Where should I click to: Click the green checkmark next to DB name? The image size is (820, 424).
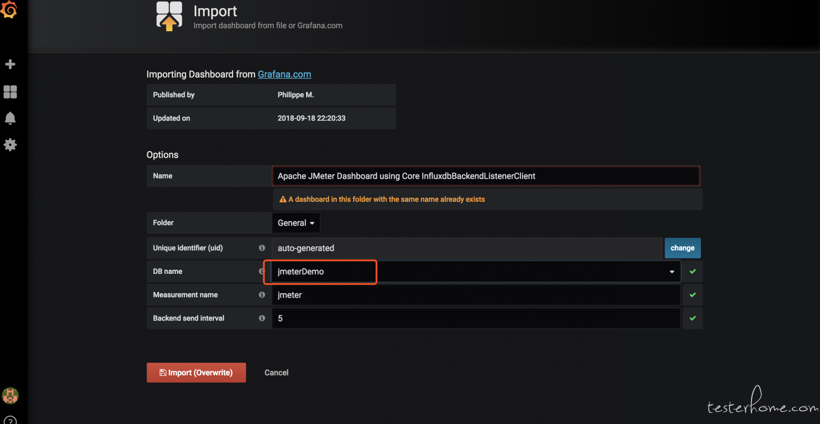(x=692, y=271)
